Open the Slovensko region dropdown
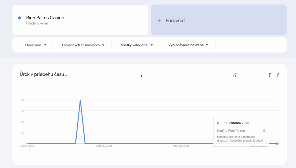The width and height of the screenshot is (296, 168). pyautogui.click(x=35, y=45)
